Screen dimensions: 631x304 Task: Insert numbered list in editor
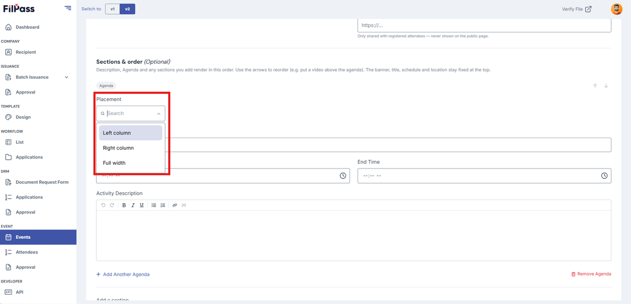click(163, 205)
